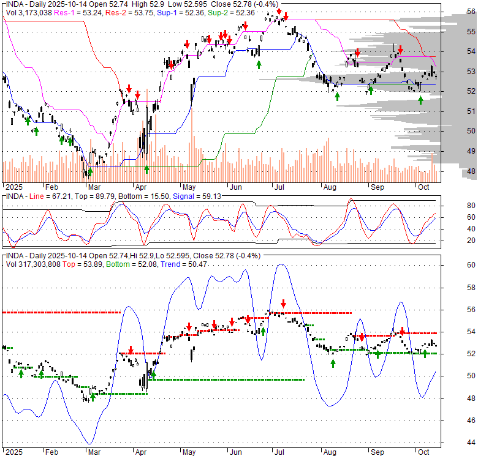Click the June green buy arrow on Trend chart
This screenshot has width=478, height=456.
point(263,332)
